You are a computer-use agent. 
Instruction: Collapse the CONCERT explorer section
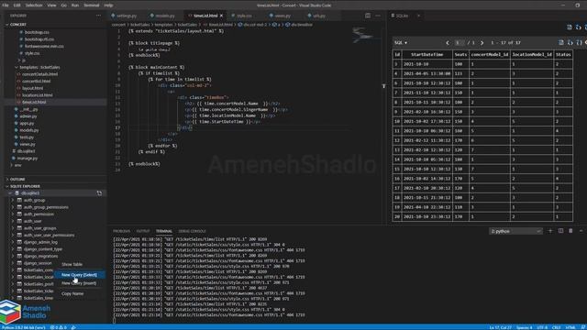[18, 25]
